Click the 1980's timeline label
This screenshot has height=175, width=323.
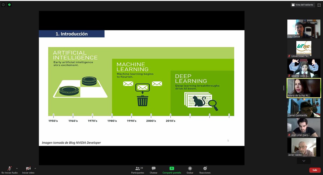[112, 121]
